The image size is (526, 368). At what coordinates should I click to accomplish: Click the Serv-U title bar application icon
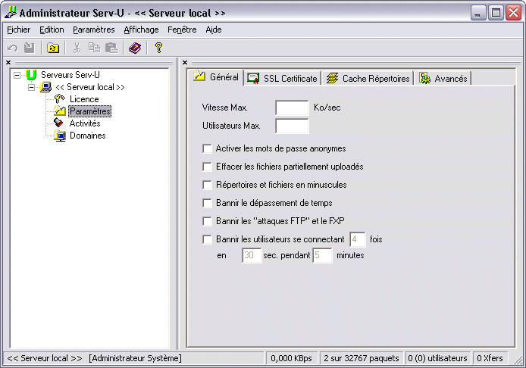point(11,12)
